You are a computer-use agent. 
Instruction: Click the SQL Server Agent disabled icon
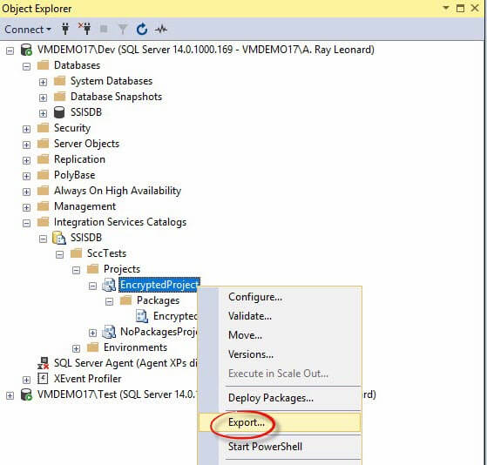pyautogui.click(x=43, y=363)
